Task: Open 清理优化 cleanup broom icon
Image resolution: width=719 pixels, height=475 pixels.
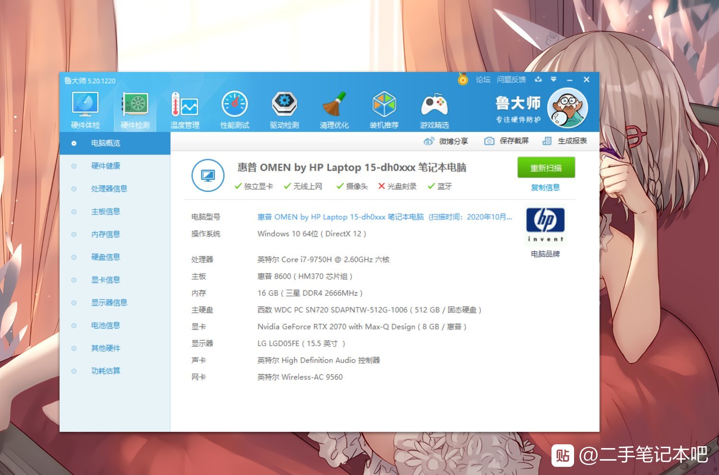Action: coord(335,110)
